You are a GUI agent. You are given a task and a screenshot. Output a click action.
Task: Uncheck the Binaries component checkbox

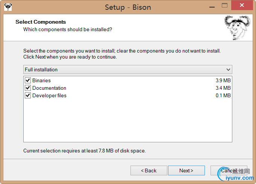[x=28, y=80]
